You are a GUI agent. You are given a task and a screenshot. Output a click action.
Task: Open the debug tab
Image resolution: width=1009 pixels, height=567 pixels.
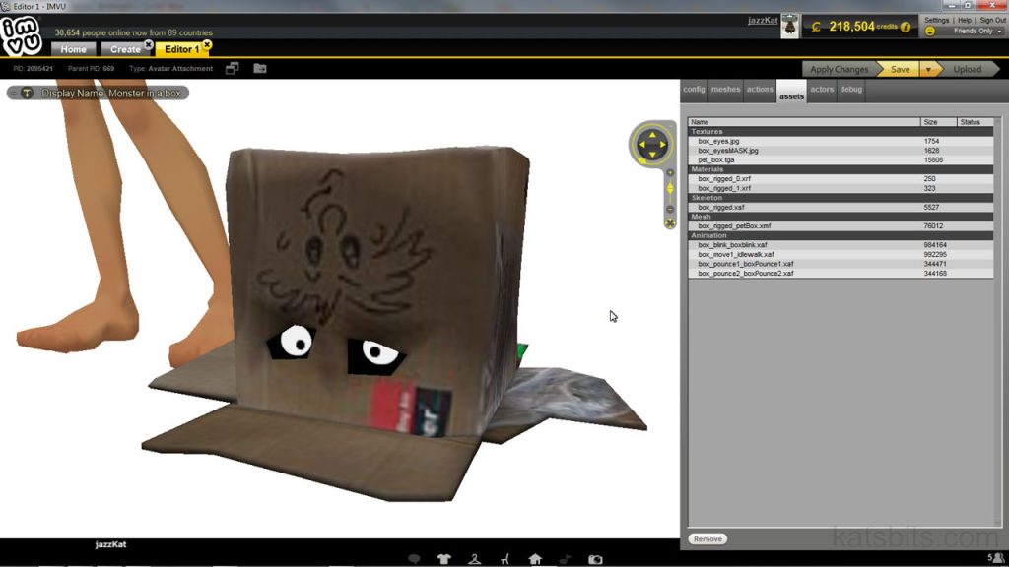point(849,90)
